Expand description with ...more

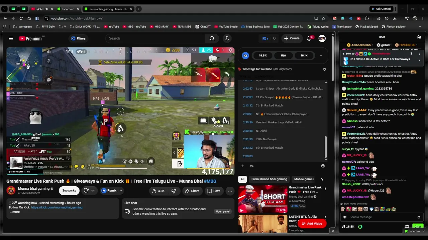tap(15, 212)
